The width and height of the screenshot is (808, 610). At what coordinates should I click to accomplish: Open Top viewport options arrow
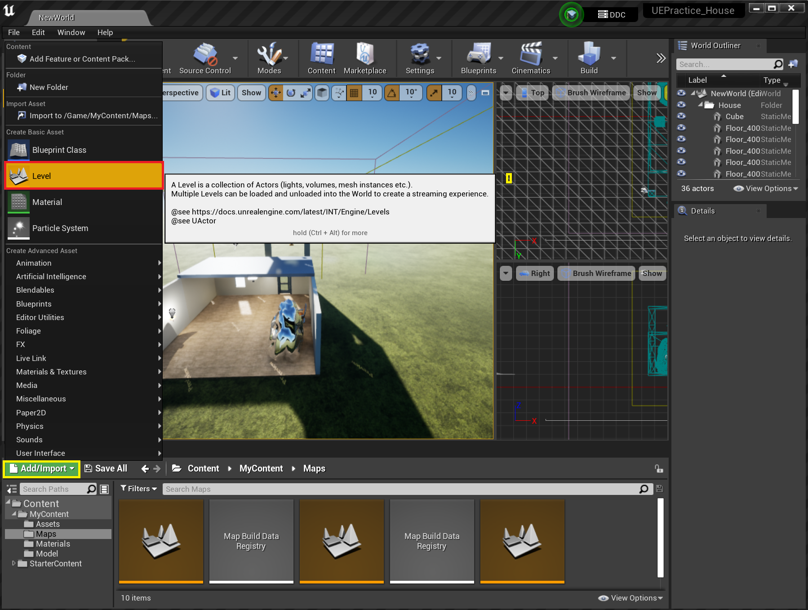(x=506, y=93)
